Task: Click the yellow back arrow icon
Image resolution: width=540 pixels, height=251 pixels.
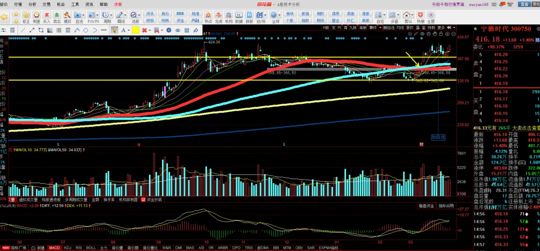Action: [x=4, y=17]
